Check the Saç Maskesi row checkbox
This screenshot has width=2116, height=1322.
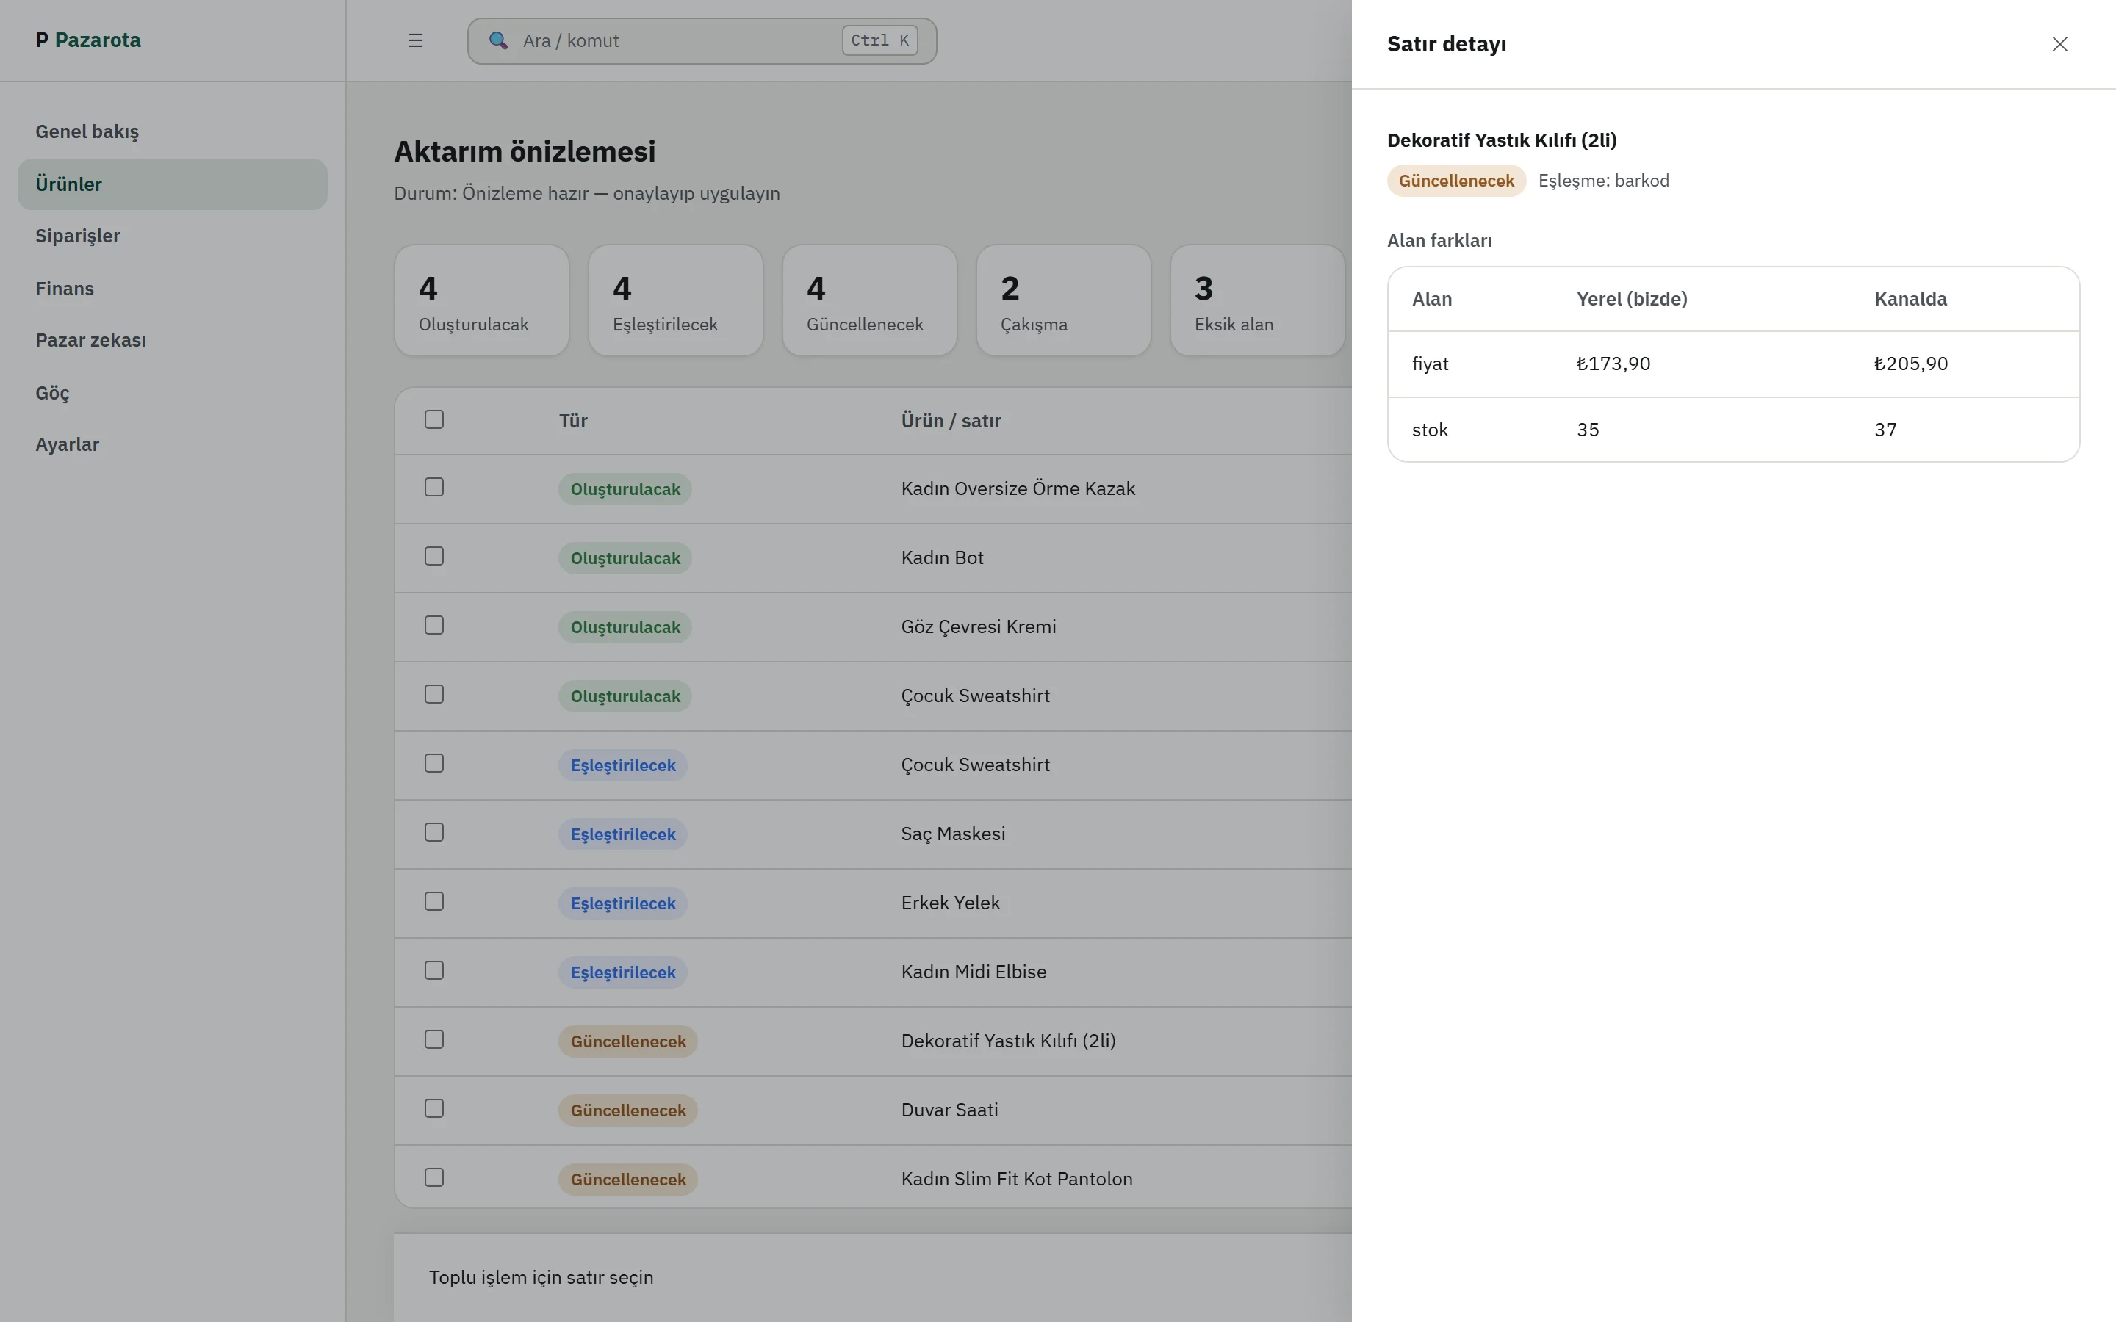coord(433,832)
